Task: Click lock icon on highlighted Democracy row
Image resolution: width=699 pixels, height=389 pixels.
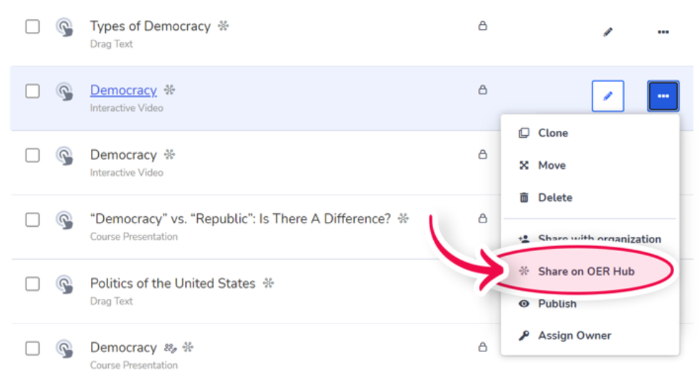Action: click(483, 90)
